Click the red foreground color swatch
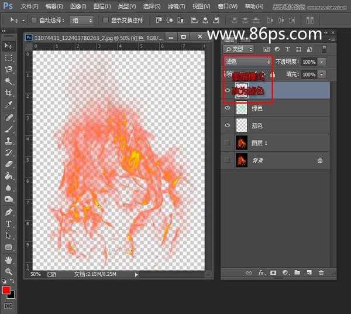The image size is (351, 314). (x=6, y=291)
